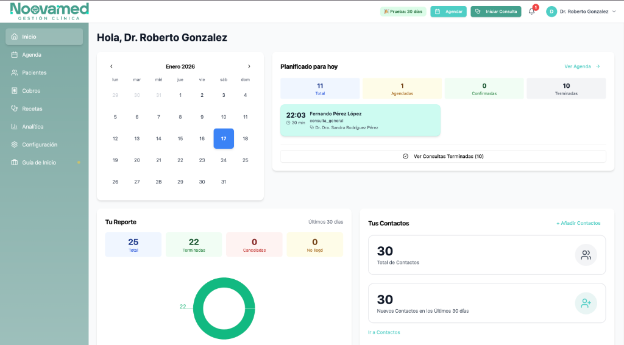
Task: Click the Recetas stethoscope icon in sidebar
Action: [15, 108]
